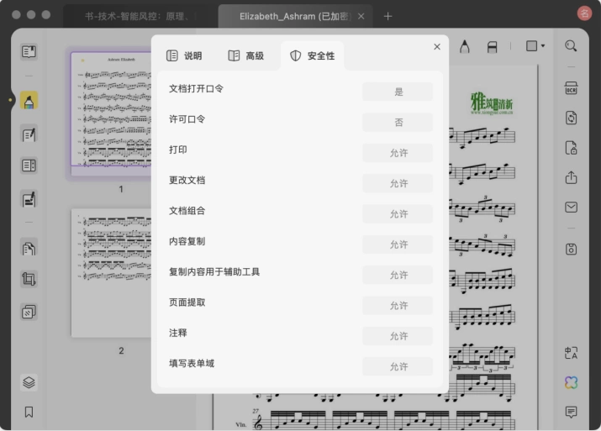Select the Crop Pages tool in left sidebar
This screenshot has height=431, width=601.
point(29,279)
